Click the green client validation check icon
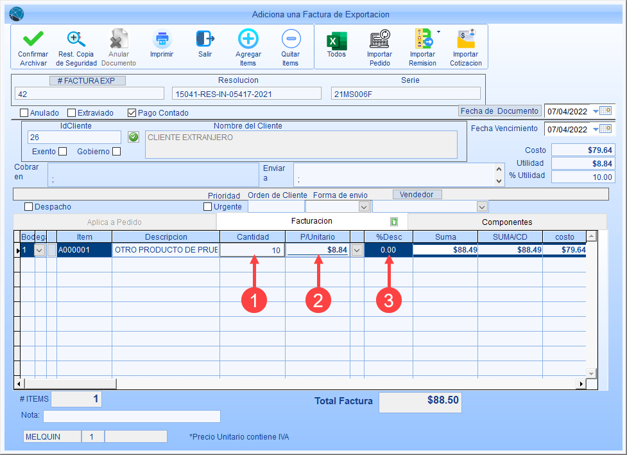The image size is (627, 455). tap(133, 138)
